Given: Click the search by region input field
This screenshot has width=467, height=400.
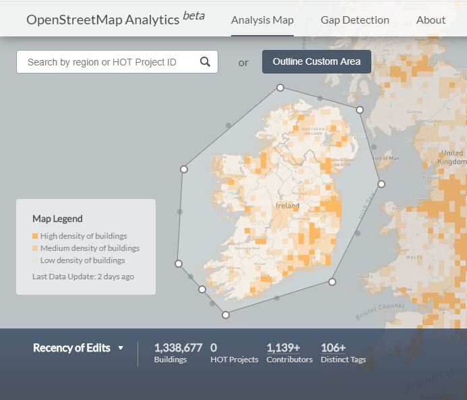Looking at the screenshot, I should click(108, 62).
